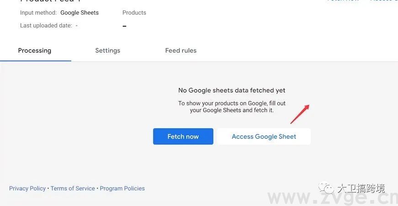Click the Access Google Sheet button
The width and height of the screenshot is (398, 206).
(x=264, y=136)
